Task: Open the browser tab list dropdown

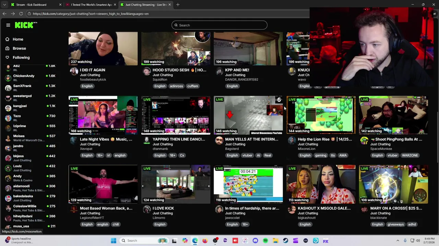Action: 4,5
